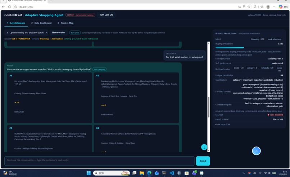Select product card #2 BeeNesting Face Mask Bag
Viewport: 290px width, 177px height.
136,98
